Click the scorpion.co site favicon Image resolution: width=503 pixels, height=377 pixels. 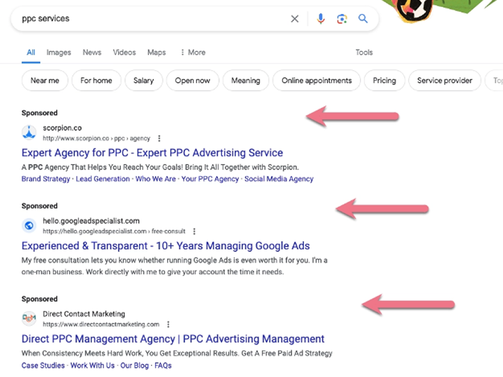point(29,132)
